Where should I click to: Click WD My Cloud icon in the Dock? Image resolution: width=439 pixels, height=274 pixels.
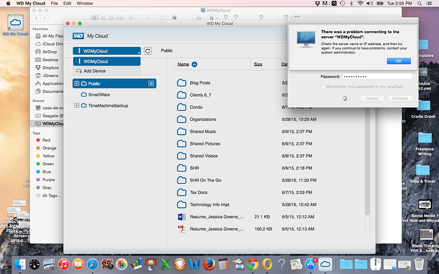click(325, 264)
